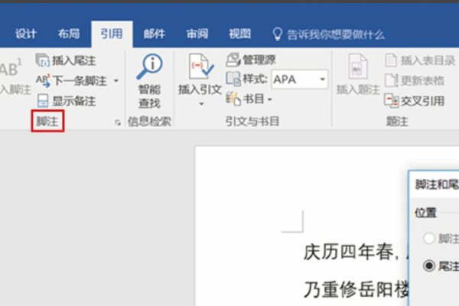Click the Next Footnote (下一条脚注) icon
The image size is (459, 306).
(x=43, y=80)
